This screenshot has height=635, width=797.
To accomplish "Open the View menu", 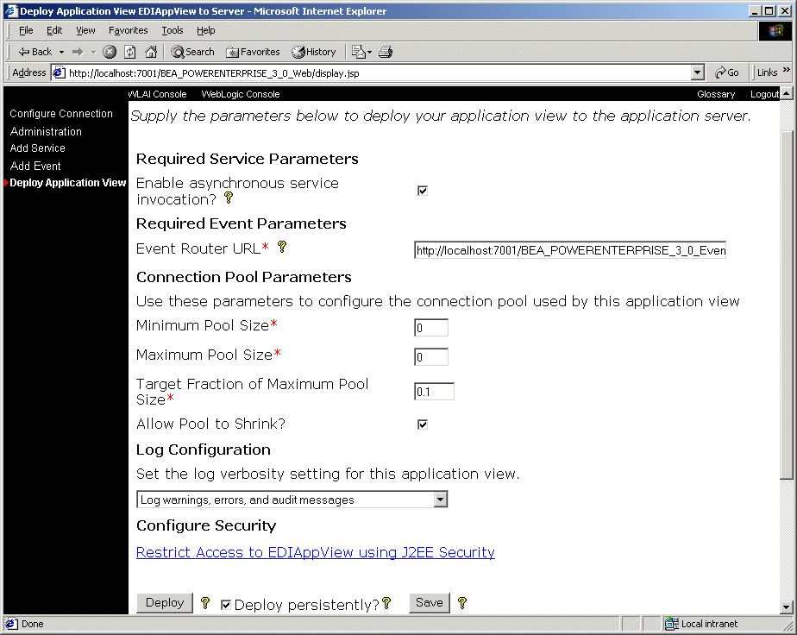I will pos(85,30).
